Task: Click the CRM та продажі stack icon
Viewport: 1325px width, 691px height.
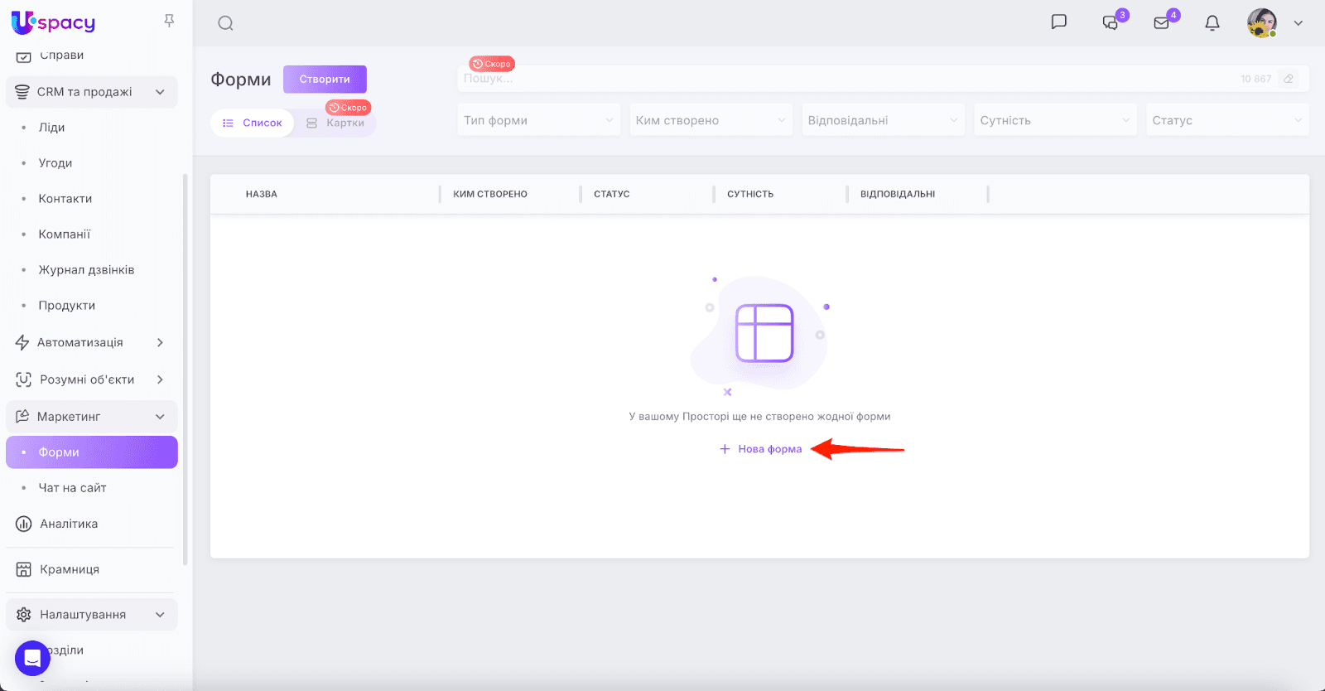Action: [22, 92]
